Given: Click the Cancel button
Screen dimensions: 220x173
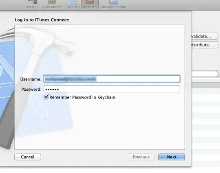Looking at the screenshot, I should (x=28, y=157).
